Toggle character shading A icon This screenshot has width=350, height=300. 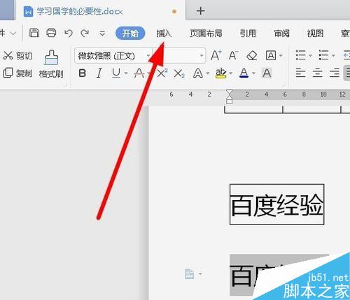pos(267,73)
